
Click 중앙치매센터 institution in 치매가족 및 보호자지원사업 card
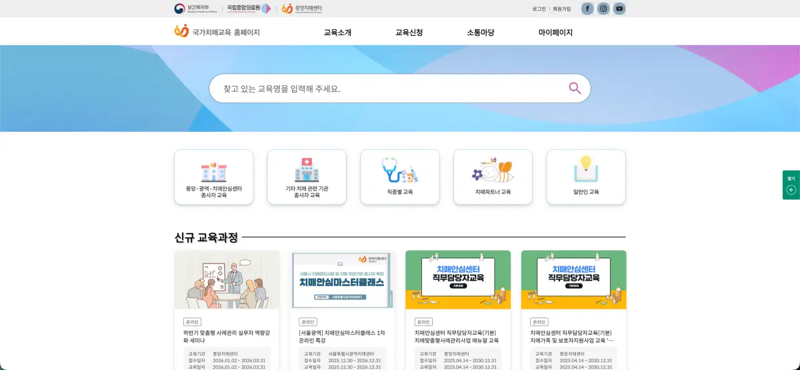(x=572, y=354)
